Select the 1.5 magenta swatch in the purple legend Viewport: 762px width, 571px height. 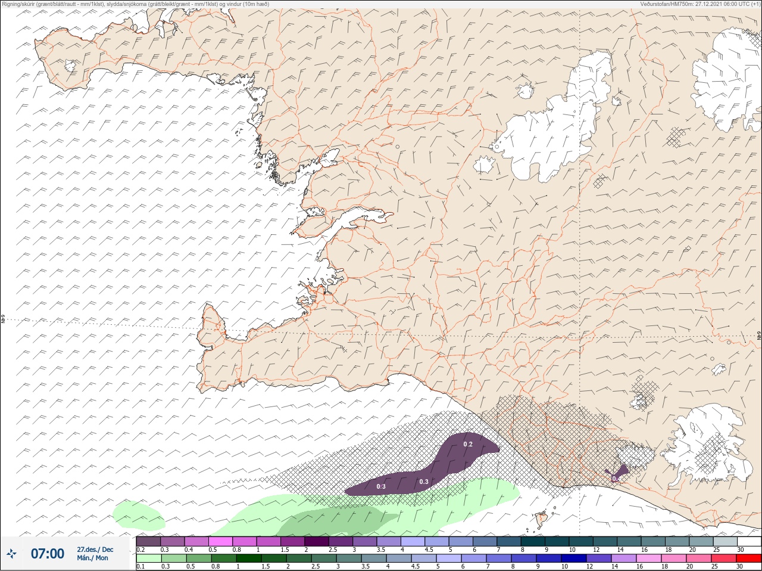(x=292, y=541)
